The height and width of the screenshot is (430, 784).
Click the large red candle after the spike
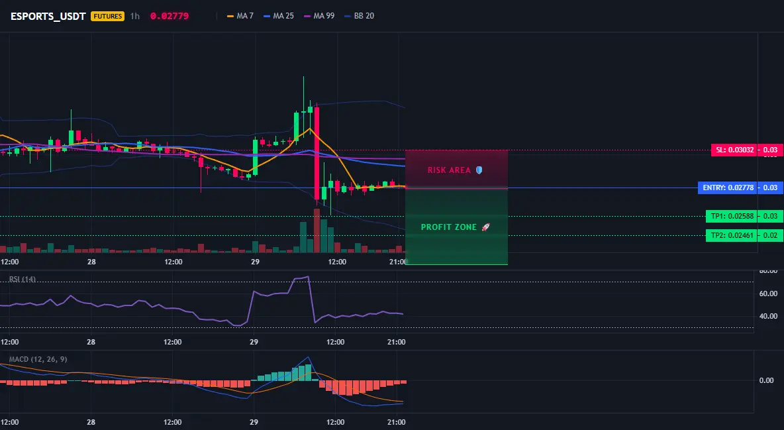pyautogui.click(x=317, y=152)
